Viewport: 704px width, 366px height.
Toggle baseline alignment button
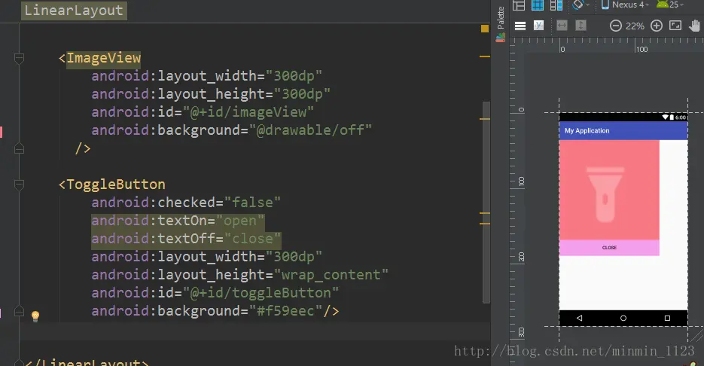tap(538, 26)
